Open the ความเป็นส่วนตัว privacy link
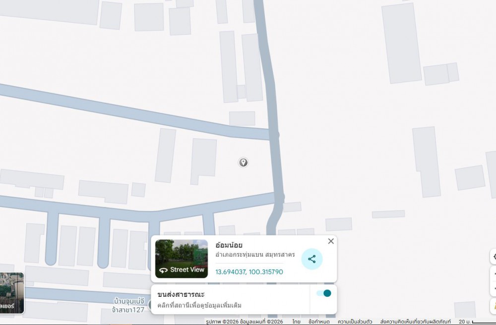This screenshot has height=325, width=496. tap(355, 322)
